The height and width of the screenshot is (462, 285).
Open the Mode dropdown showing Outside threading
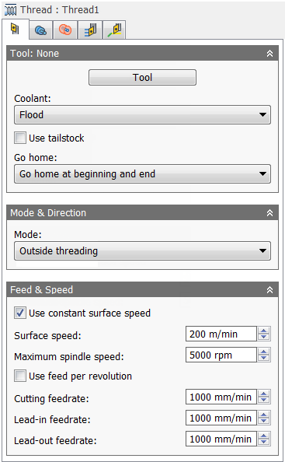142,250
